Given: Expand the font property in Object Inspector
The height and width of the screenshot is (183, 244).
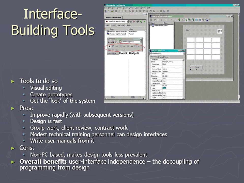Looking at the screenshot, I should tap(151, 62).
